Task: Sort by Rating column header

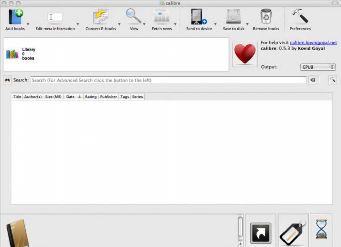Action: coord(91,97)
